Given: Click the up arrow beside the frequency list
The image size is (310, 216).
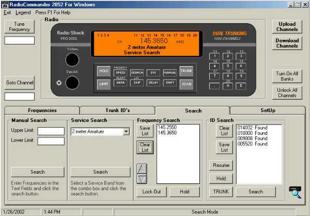Looking at the screenshot, I should click(142, 169).
